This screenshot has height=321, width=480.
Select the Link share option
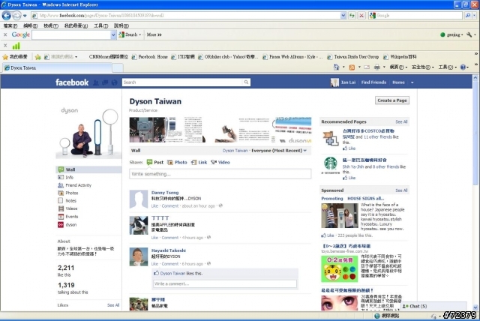point(199,162)
